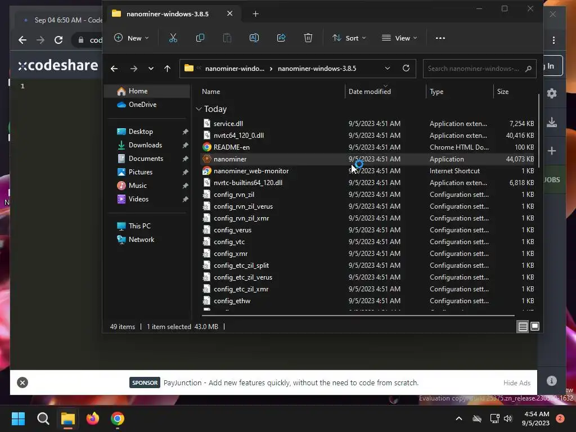This screenshot has height=432, width=576.
Task: Sort by Name column header
Action: [x=211, y=92]
